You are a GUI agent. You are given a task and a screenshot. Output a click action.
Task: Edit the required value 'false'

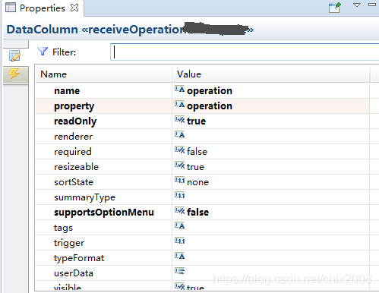pyautogui.click(x=197, y=152)
